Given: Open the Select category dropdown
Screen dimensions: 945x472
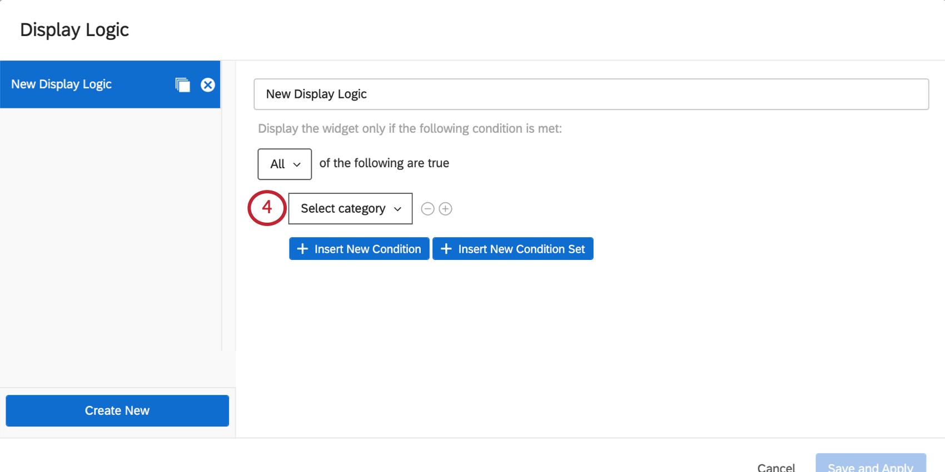Looking at the screenshot, I should (x=350, y=209).
